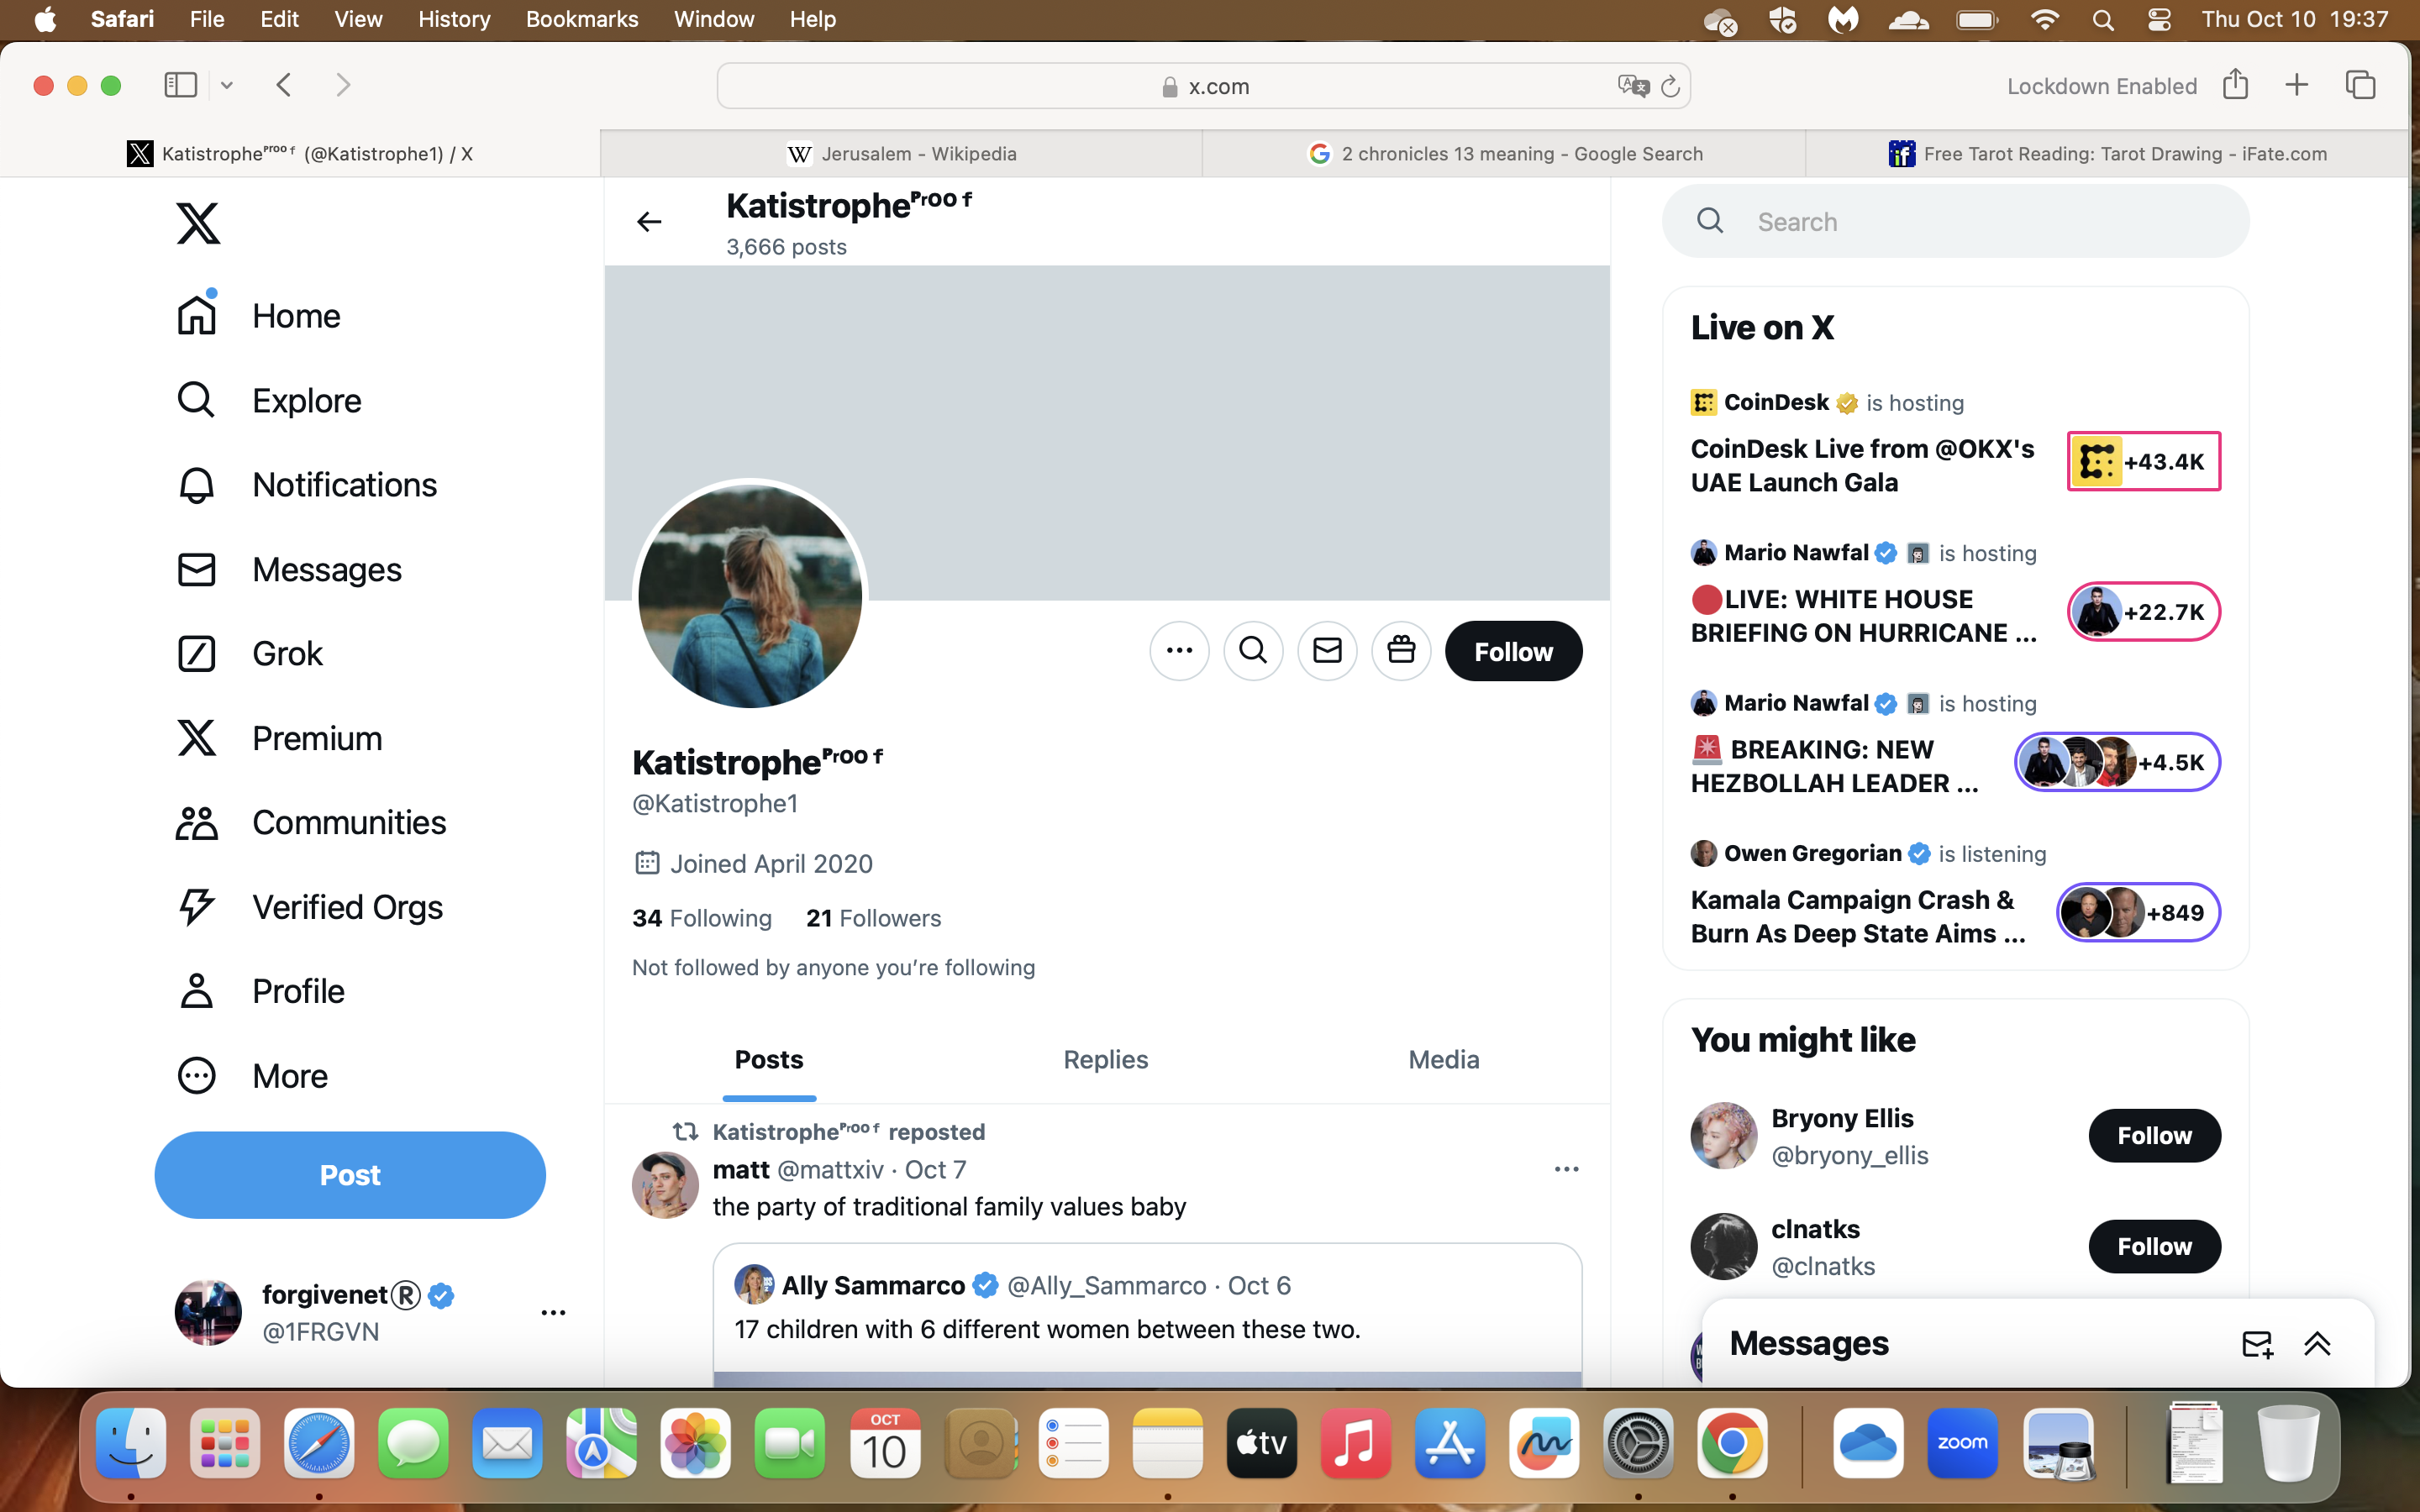Expand the Messages drawer
2420x1512 pixels.
(x=2317, y=1344)
